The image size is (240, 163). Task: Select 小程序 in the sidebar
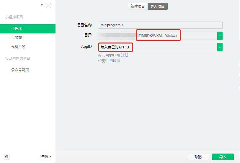pos(28,29)
